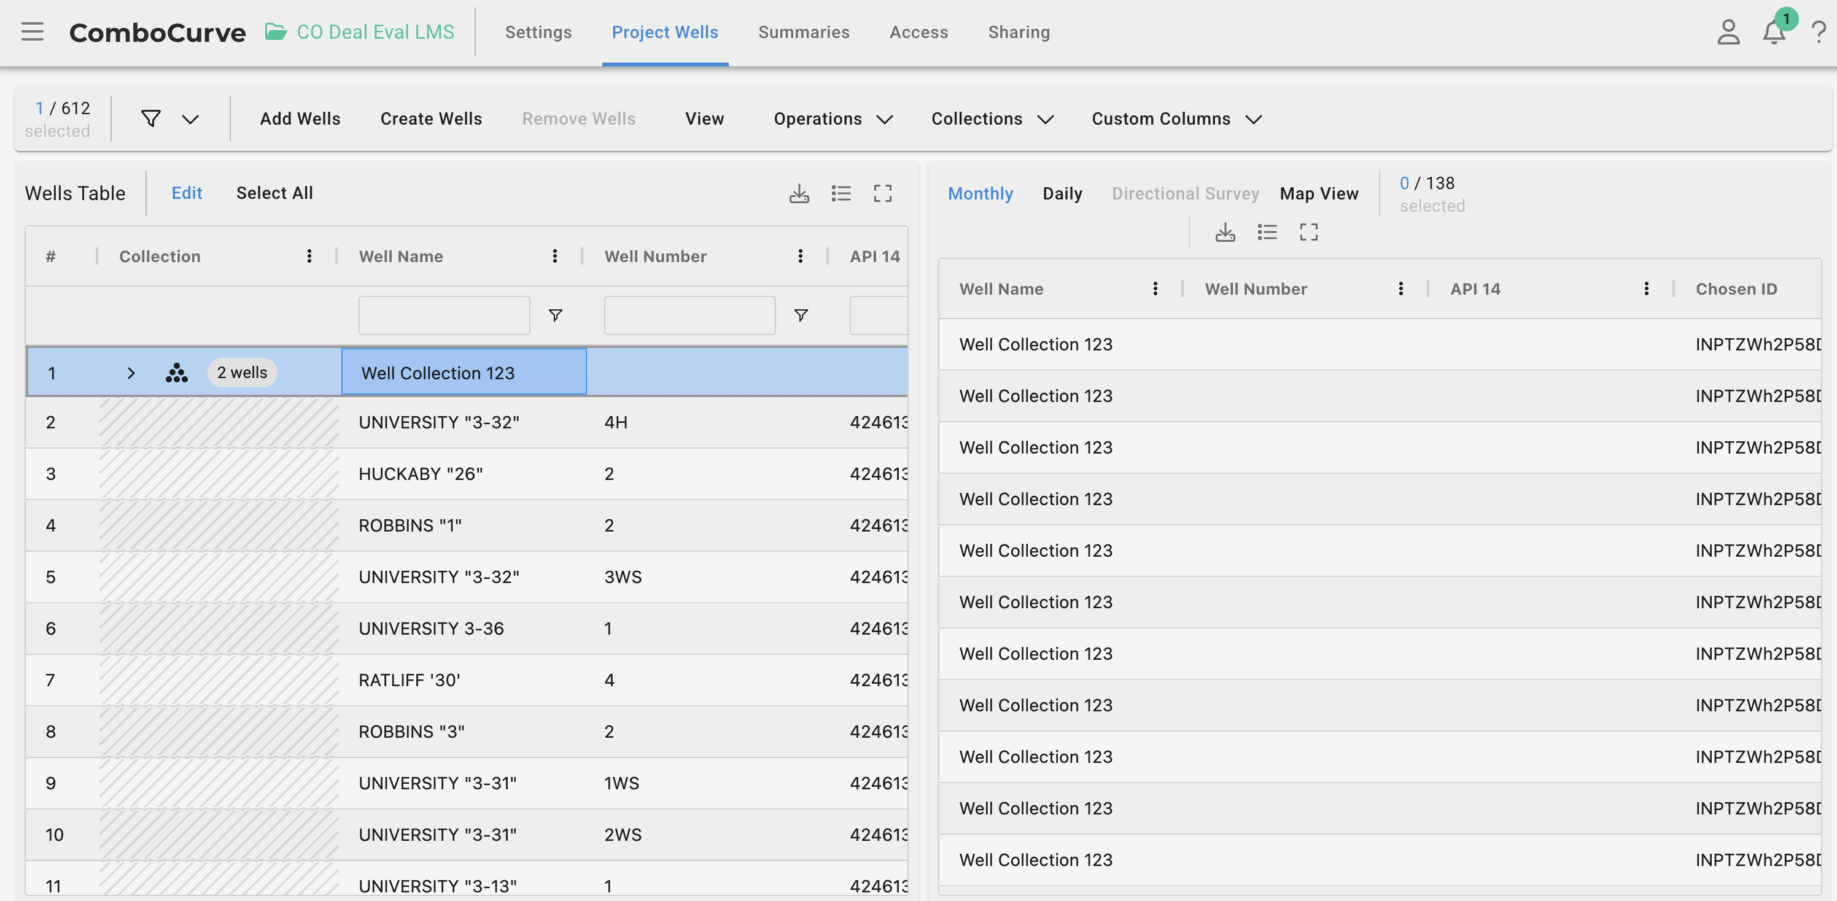Switch to the Summaries tab
Screen dimensions: 1837x901
pyautogui.click(x=803, y=32)
